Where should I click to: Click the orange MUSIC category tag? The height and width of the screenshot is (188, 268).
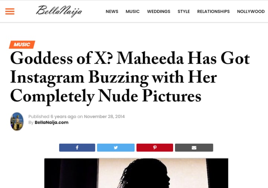tap(22, 45)
